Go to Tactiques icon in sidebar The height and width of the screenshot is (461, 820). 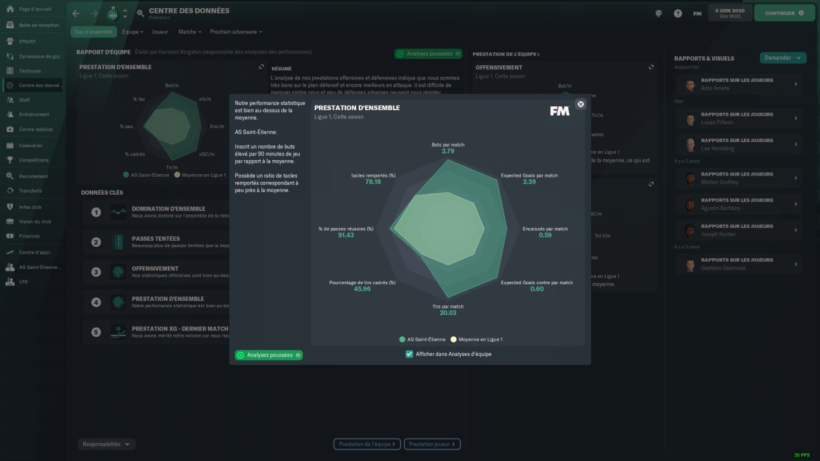10,71
